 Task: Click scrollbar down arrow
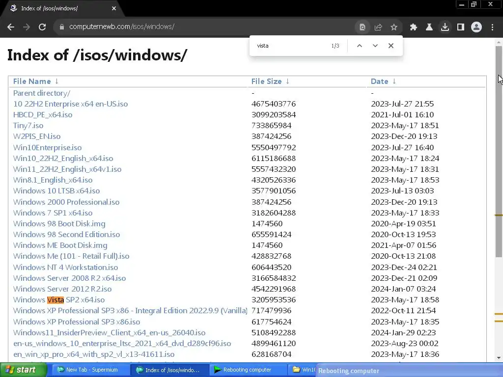(x=499, y=358)
